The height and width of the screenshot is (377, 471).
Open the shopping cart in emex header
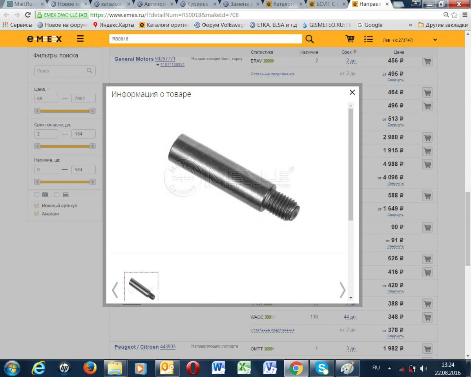click(350, 39)
